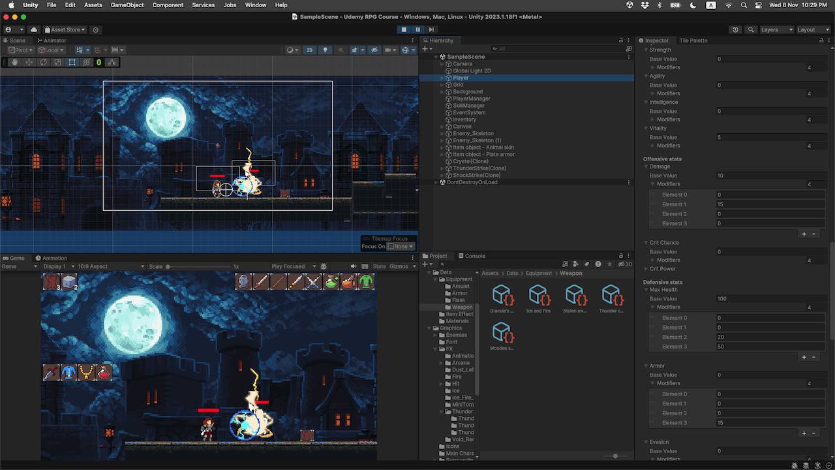Toggle Stats overlay in Game view
835x470 pixels.
point(379,266)
